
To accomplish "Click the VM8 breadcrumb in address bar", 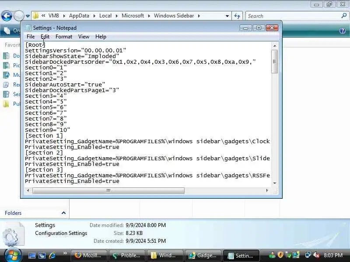I will 54,16.
